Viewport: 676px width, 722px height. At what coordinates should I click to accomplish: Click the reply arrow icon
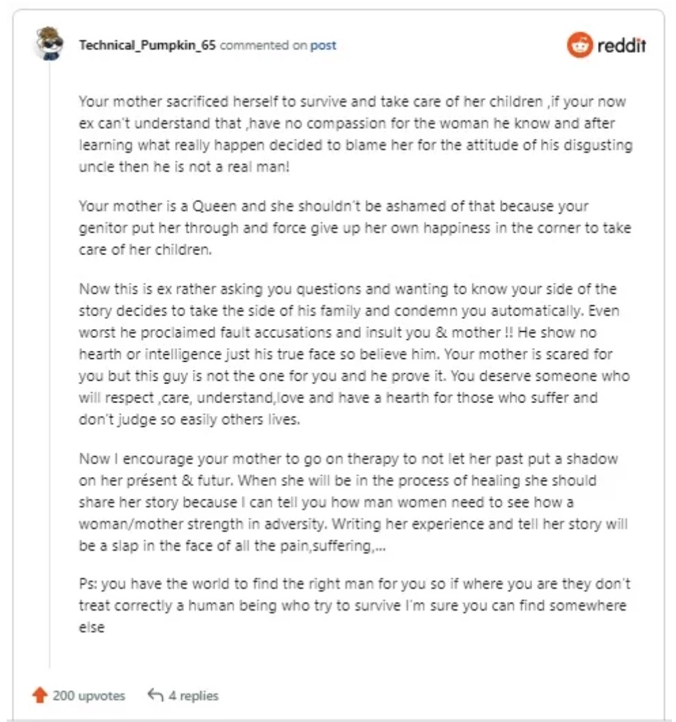point(155,696)
